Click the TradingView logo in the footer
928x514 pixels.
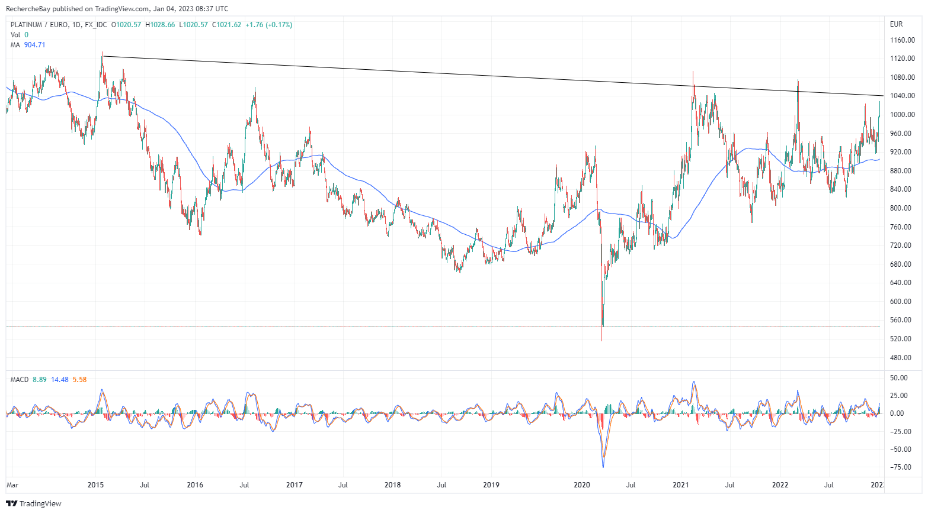tap(34, 503)
